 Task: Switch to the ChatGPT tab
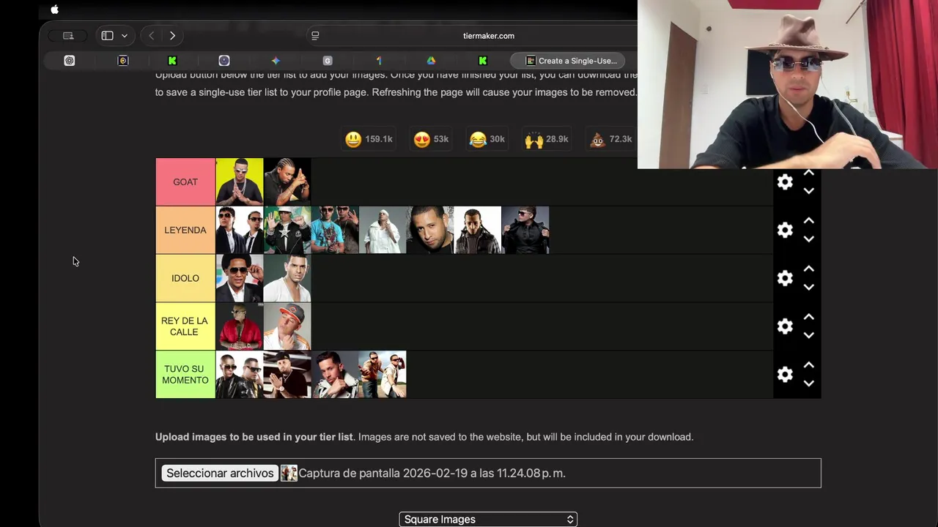pos(70,61)
